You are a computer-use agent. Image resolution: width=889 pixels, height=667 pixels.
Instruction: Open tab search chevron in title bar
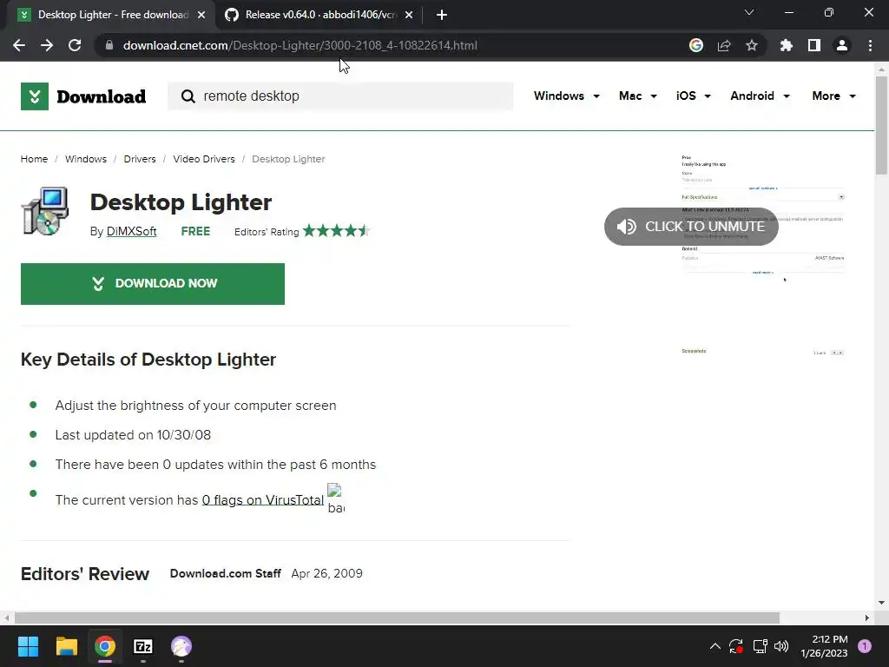pyautogui.click(x=749, y=12)
